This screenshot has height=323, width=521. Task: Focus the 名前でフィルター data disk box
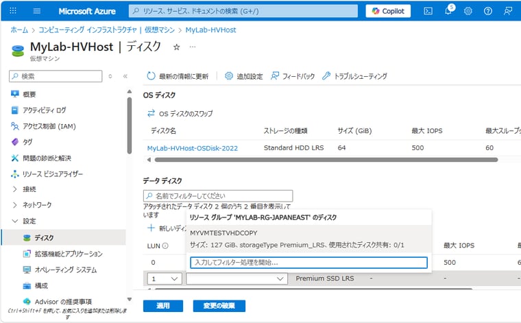(x=218, y=195)
